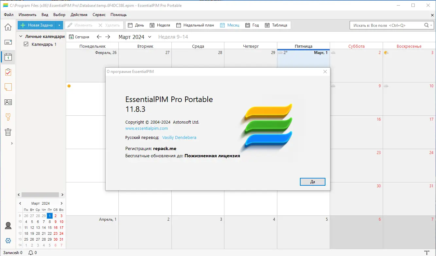Uncheck the Календарь 1 checkbox
The height and width of the screenshot is (256, 436).
click(x=26, y=44)
